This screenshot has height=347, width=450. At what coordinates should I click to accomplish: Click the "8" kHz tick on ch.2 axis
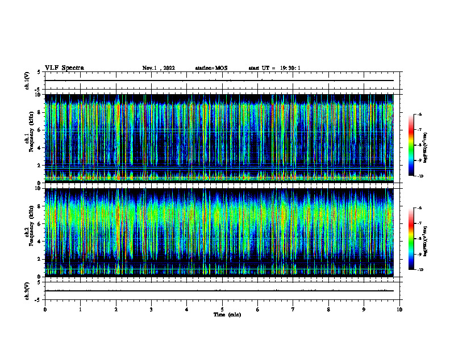coord(39,206)
